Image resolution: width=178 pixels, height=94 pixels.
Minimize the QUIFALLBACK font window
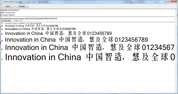coord(166,1)
